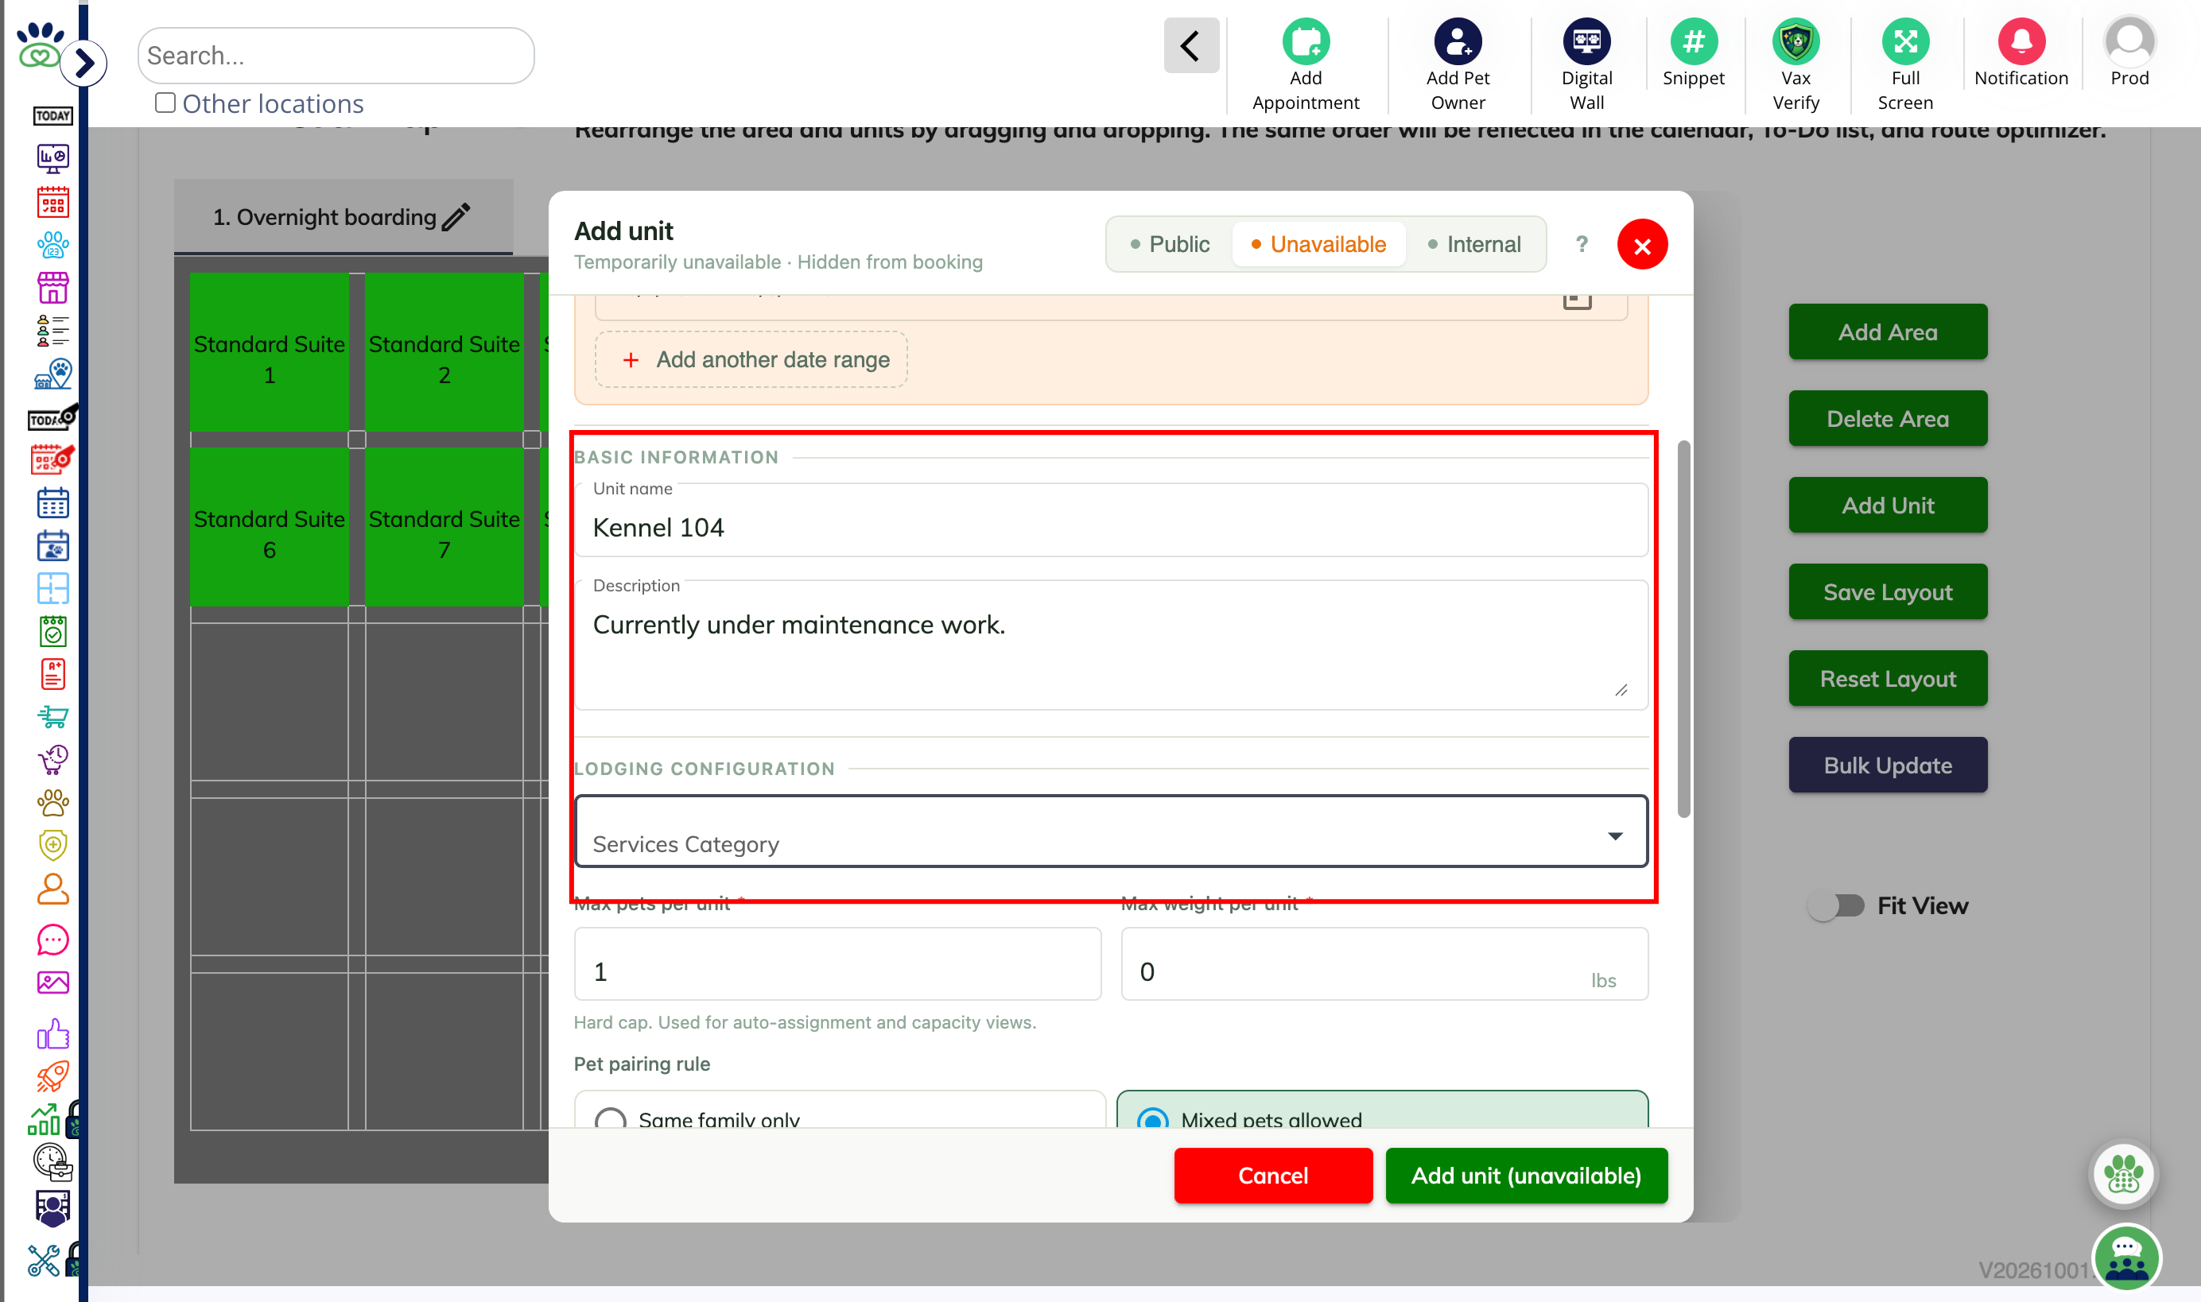
Task: Expand the sidebar with chevron arrow
Action: (85, 63)
